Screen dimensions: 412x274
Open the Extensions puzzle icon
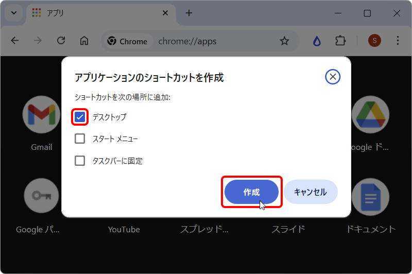coord(340,41)
